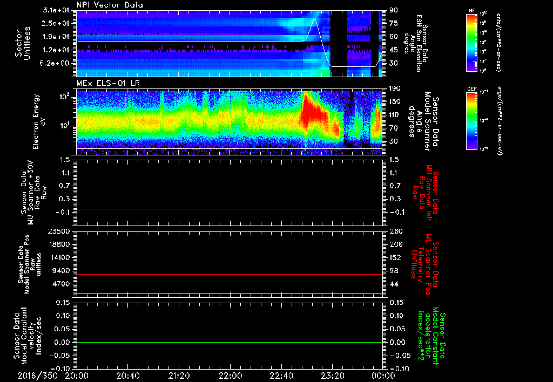The image size is (553, 382).
Task: Click the '23500' scanner position tick
Action: 59,231
